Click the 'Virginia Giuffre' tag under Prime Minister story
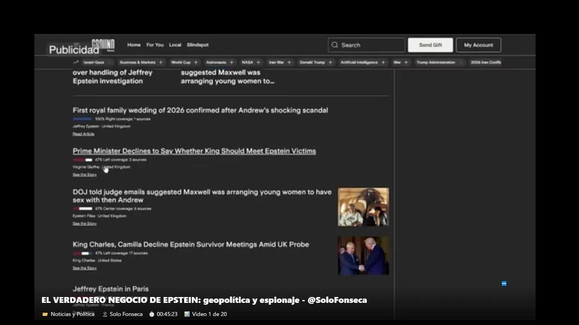This screenshot has height=325, width=579. click(86, 167)
